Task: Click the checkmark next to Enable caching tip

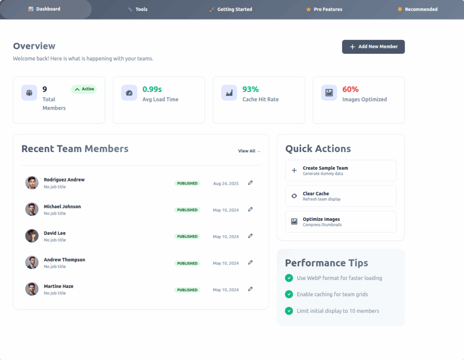Action: tap(289, 294)
